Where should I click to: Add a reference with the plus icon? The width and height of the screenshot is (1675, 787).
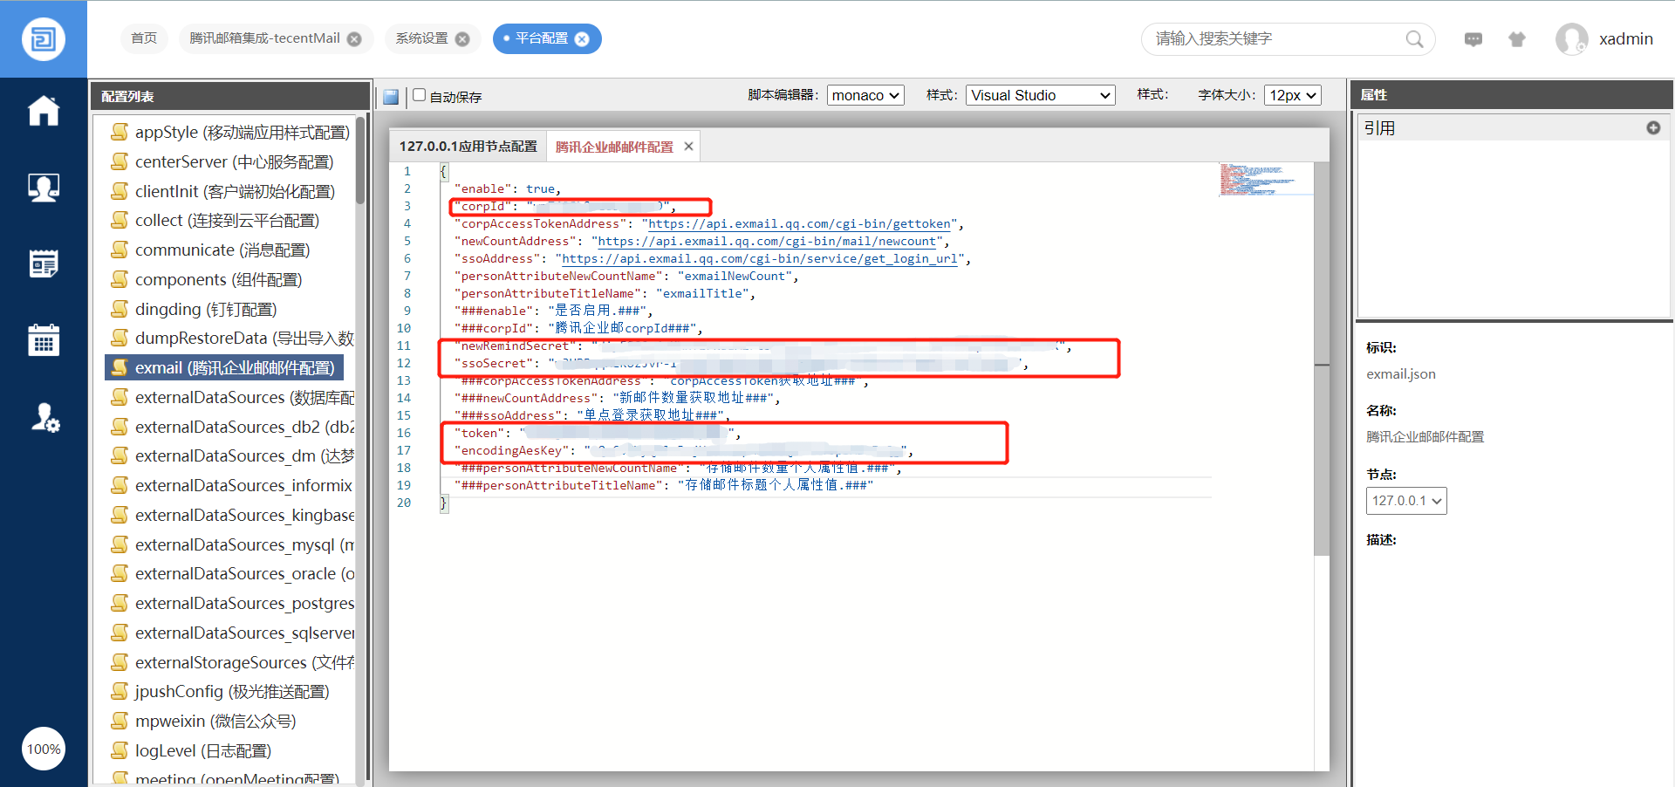click(1653, 128)
